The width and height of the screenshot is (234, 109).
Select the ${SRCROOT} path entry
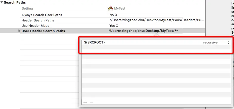coord(94,42)
